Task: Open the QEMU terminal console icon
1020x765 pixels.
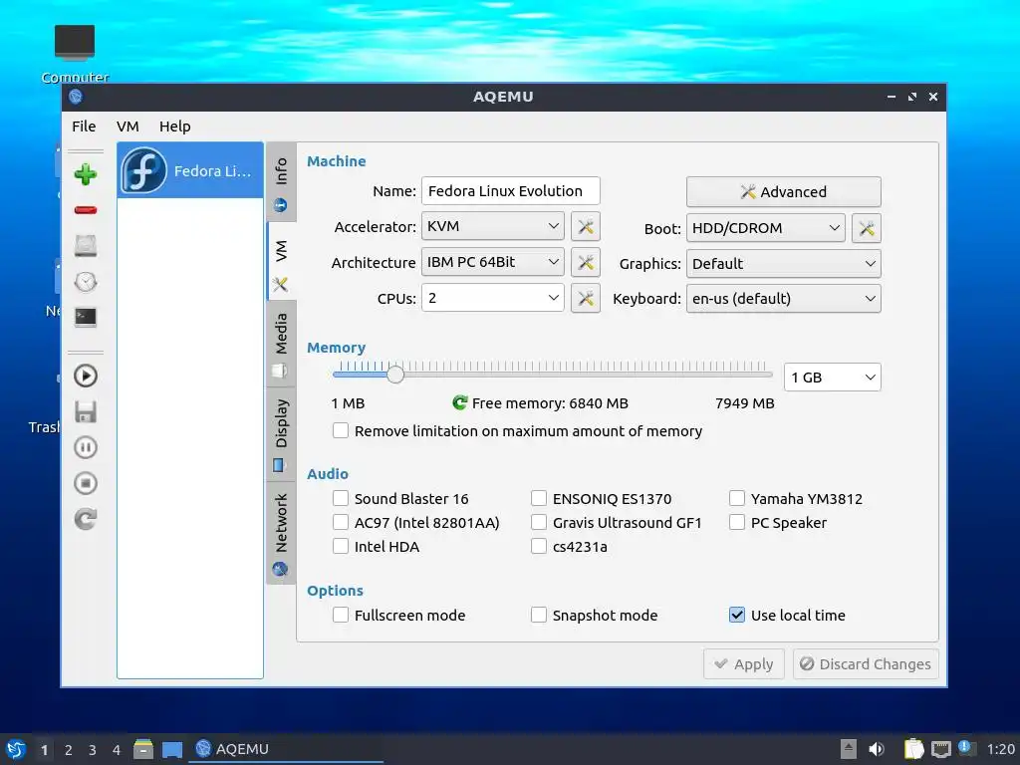Action: (x=86, y=317)
